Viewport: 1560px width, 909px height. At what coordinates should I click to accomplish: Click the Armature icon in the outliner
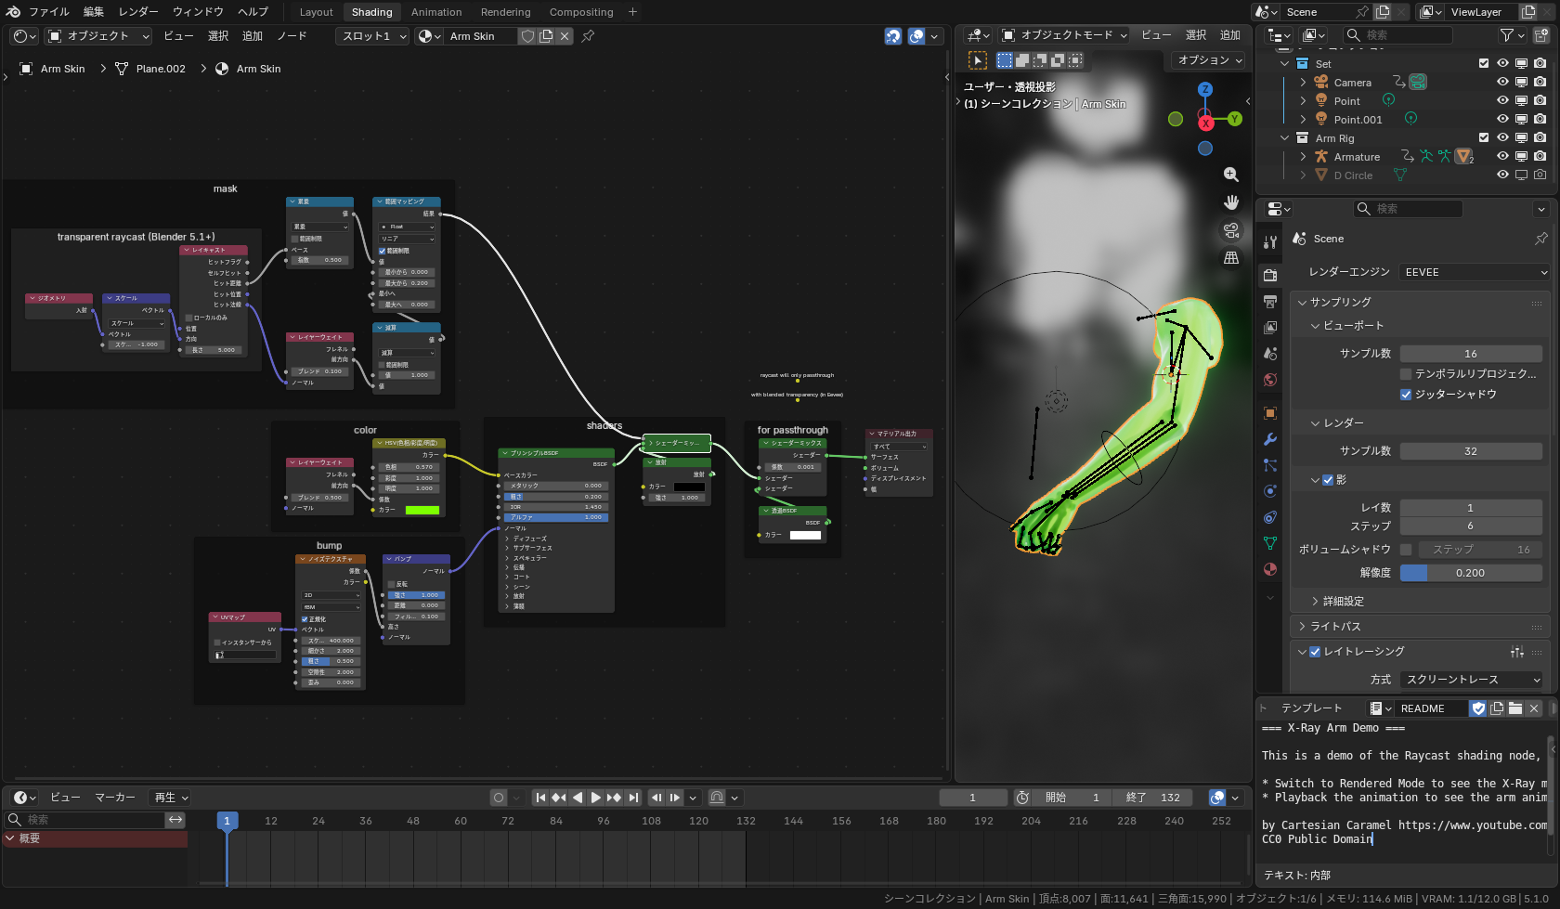tap(1321, 157)
